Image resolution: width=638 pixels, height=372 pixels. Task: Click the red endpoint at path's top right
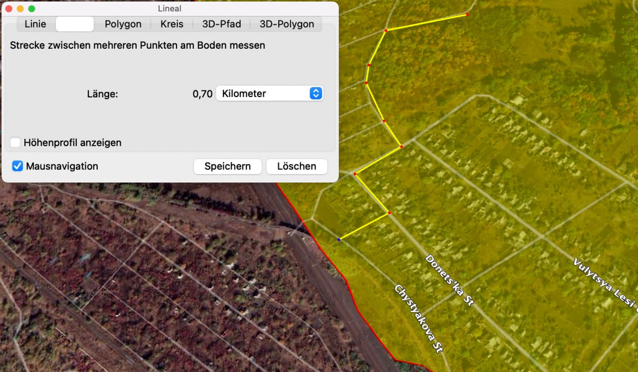(467, 14)
